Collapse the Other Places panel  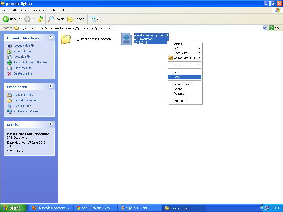[x=51, y=86]
